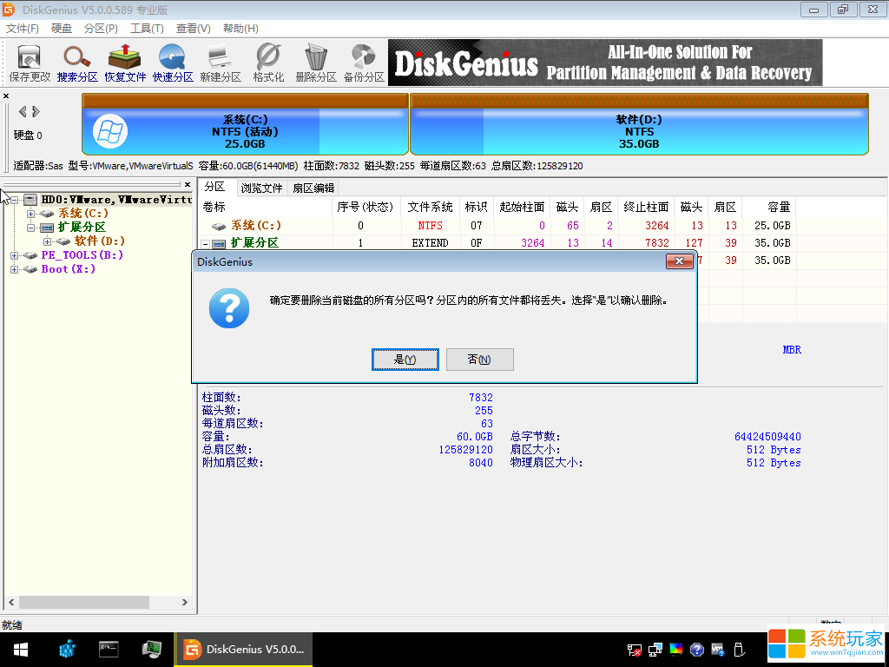Expand the PE_TOOLS(B:) tree node
The image size is (889, 667).
pyautogui.click(x=15, y=255)
